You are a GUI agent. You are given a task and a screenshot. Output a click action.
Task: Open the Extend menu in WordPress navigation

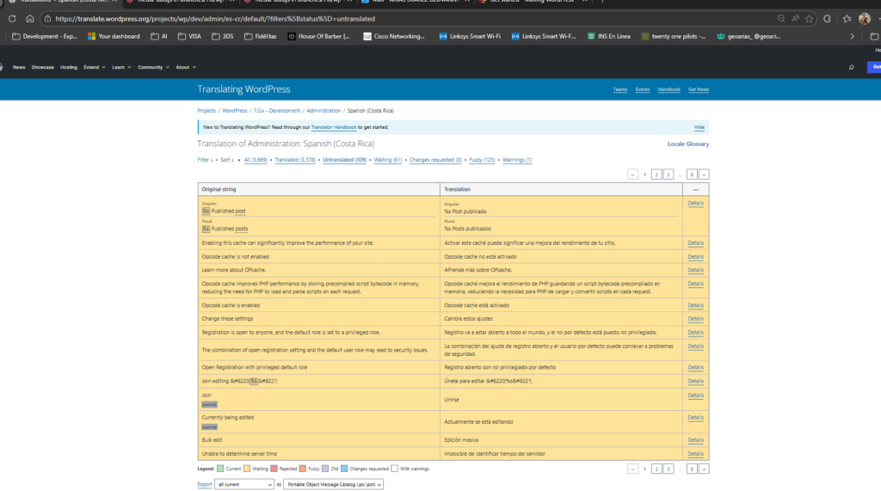95,67
